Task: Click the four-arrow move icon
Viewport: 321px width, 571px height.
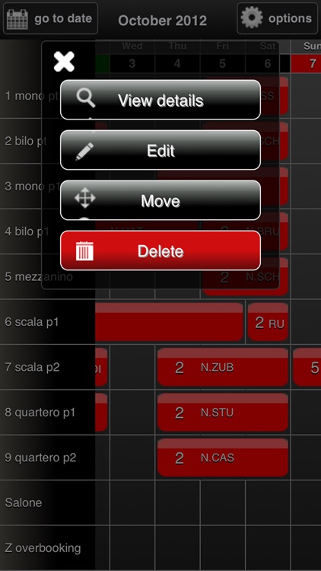Action: point(84,199)
